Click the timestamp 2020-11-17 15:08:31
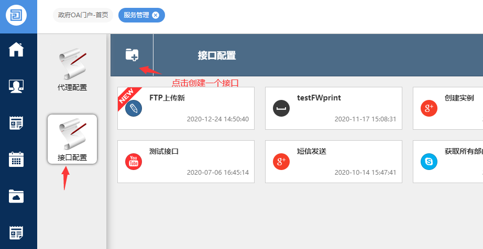Screen dimensions: 483x249 (365, 119)
